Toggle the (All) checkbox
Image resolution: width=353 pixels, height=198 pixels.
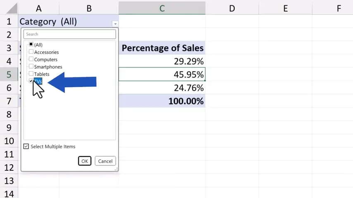31,45
